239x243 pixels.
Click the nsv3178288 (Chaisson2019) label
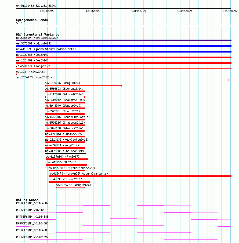pyautogui.click(x=65, y=151)
